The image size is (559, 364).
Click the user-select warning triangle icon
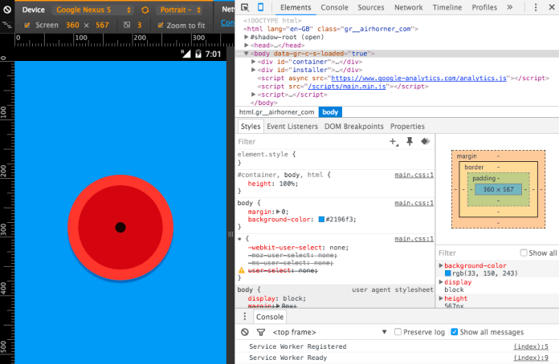(242, 270)
